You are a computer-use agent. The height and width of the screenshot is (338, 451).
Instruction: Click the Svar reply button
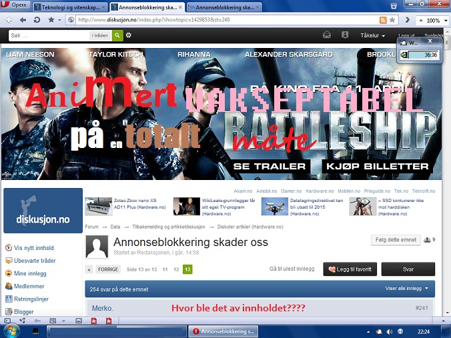[x=408, y=269]
